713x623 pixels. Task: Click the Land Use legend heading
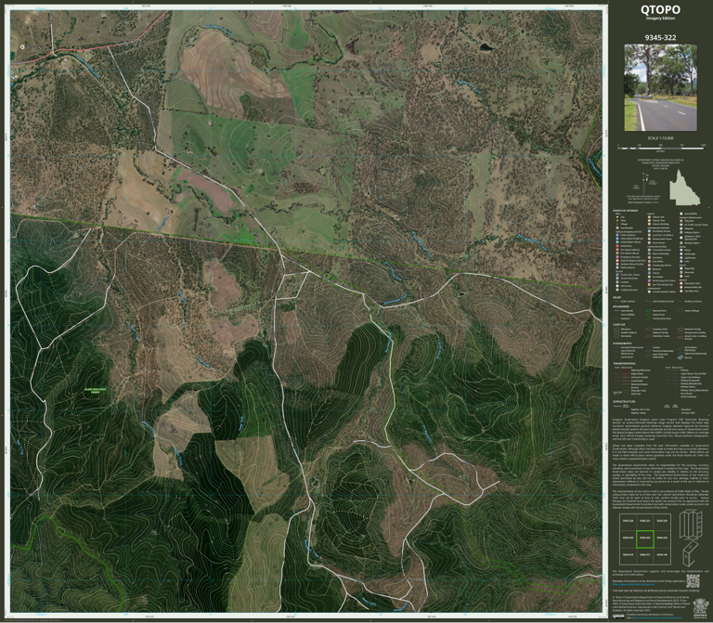click(619, 325)
